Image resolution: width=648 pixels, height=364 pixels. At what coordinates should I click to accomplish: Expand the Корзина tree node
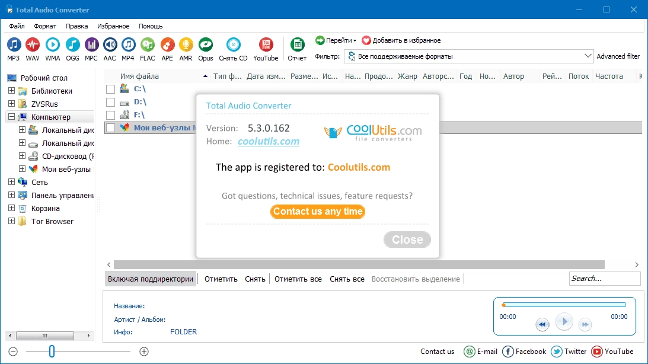click(12, 208)
